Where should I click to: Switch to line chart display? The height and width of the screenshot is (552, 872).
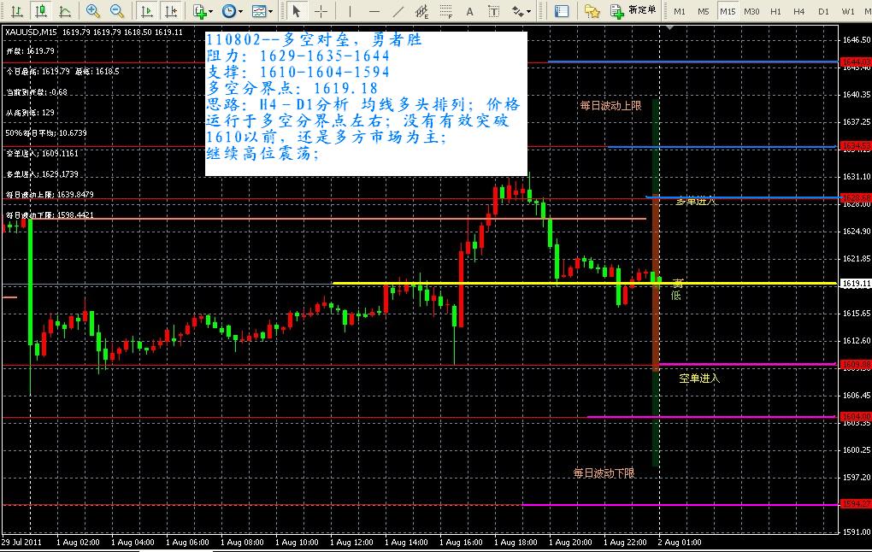65,10
